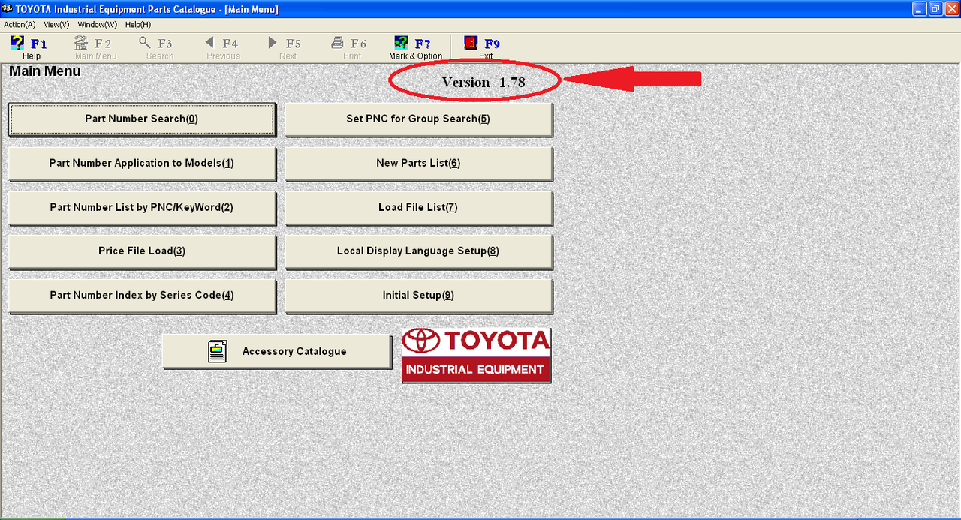Open the Accessory Catalogue
This screenshot has height=520, width=961.
tap(276, 352)
